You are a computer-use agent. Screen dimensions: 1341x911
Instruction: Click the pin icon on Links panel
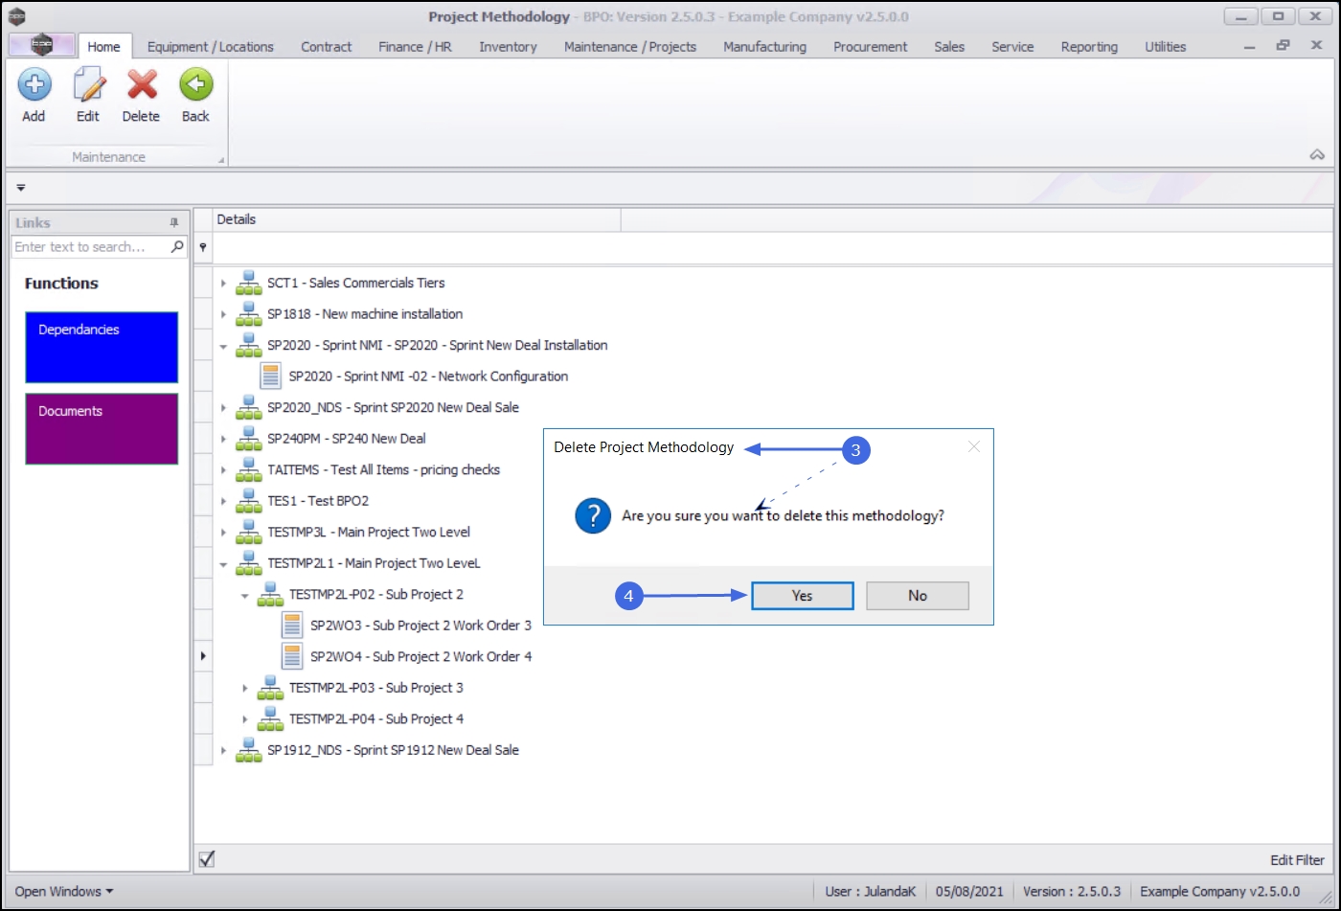pos(173,222)
